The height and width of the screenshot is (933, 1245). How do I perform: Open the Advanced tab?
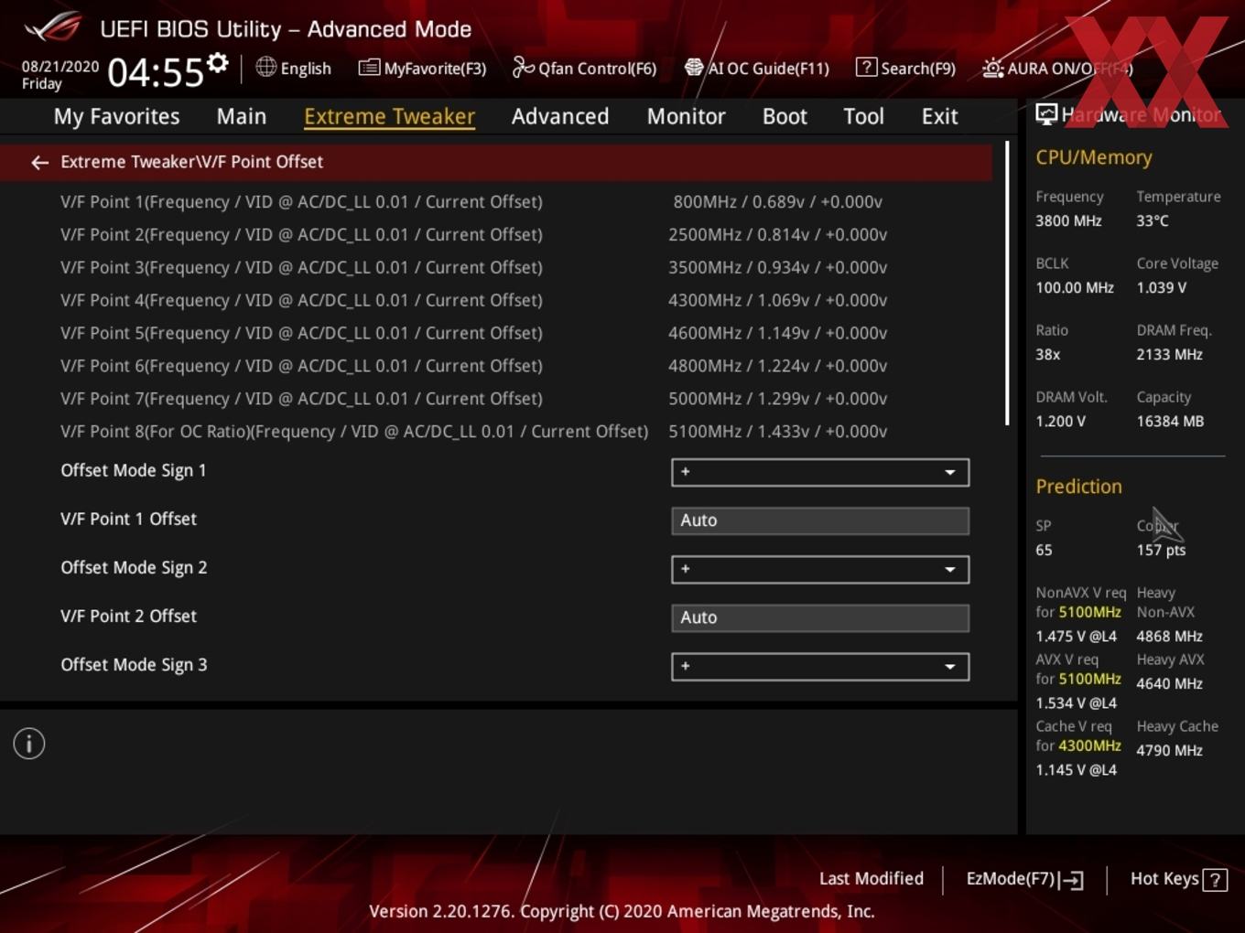[x=560, y=116]
